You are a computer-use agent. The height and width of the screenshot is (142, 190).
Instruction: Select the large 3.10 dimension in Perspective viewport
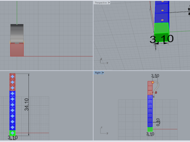pos(161,39)
